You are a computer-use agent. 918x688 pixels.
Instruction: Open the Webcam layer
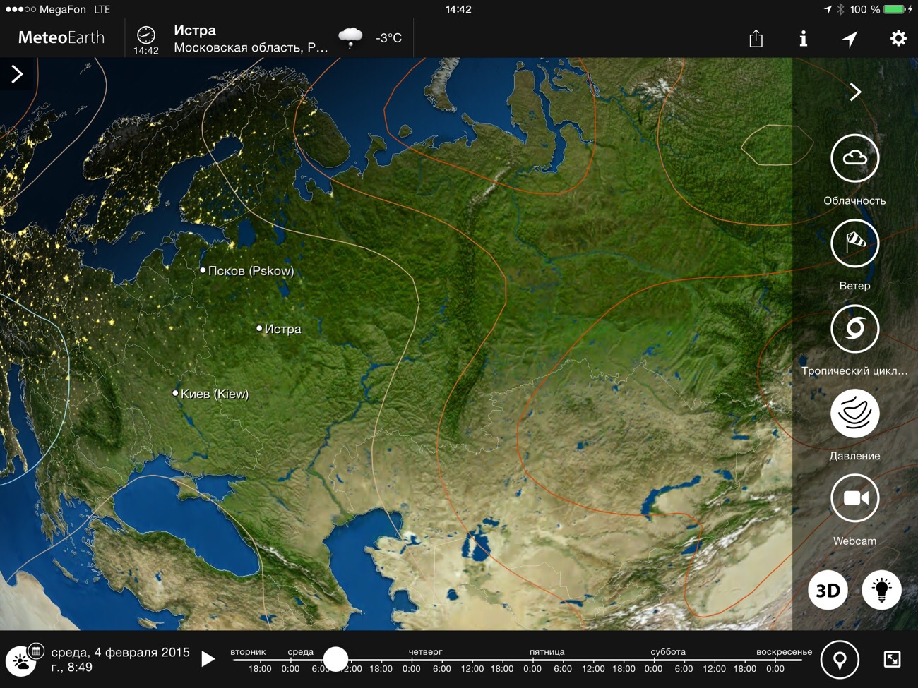pyautogui.click(x=854, y=499)
